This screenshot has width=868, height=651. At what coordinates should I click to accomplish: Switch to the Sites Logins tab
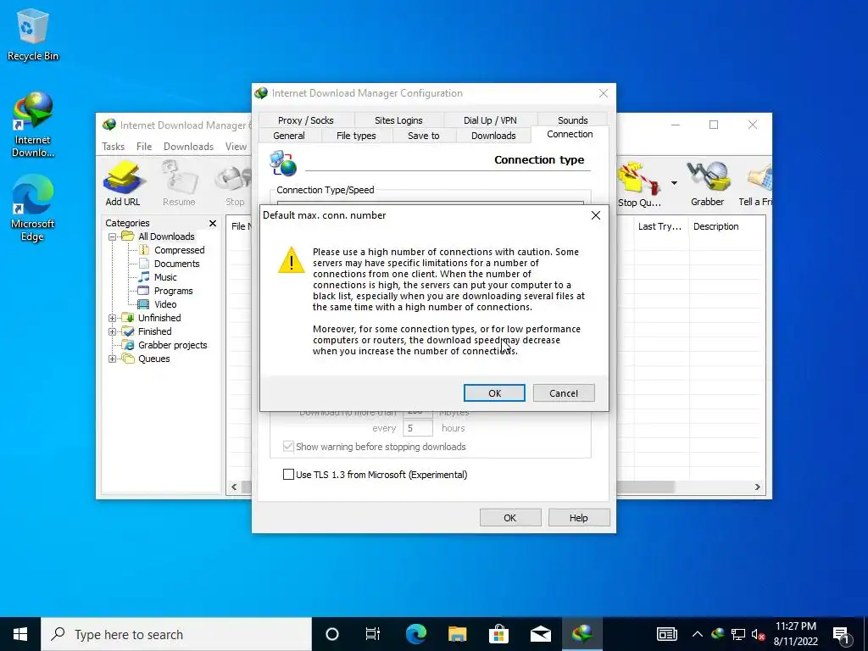(398, 120)
